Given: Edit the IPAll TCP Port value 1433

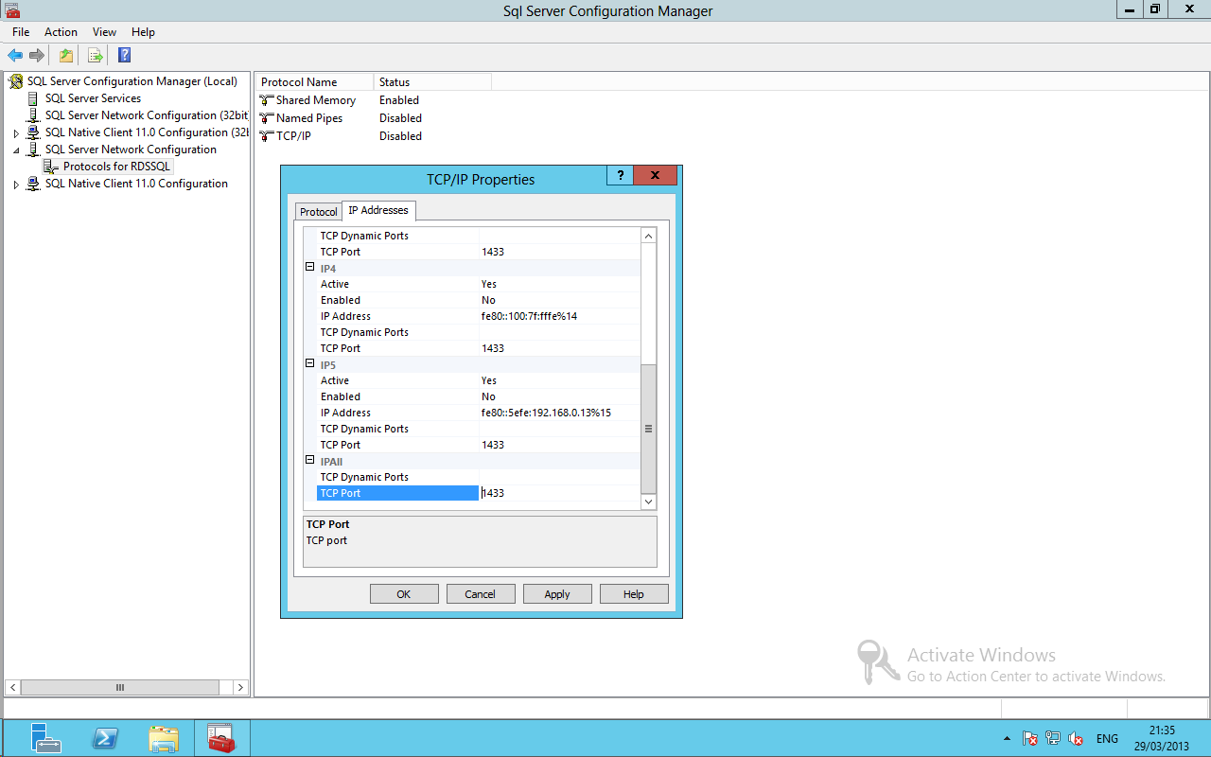Looking at the screenshot, I should (x=559, y=493).
